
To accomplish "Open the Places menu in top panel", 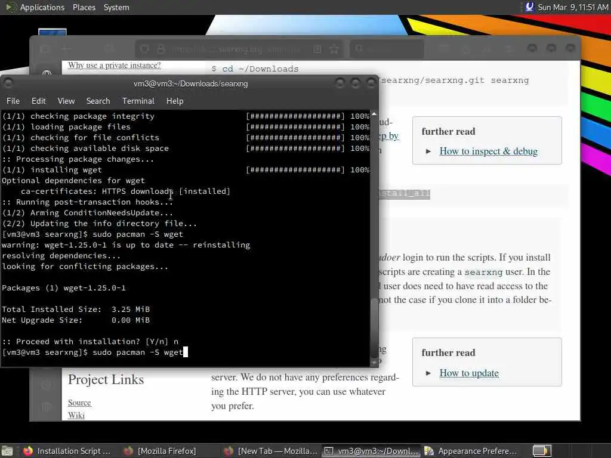I will 84,7.
